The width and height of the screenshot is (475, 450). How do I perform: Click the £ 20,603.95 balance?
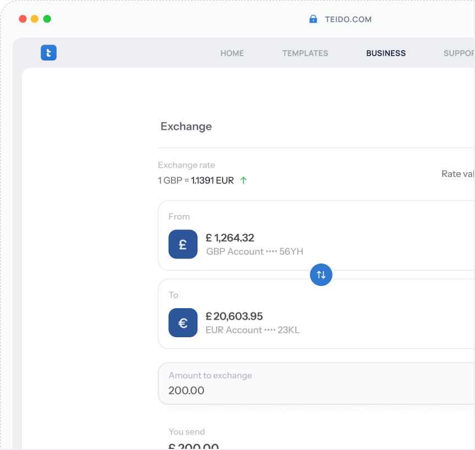[234, 316]
